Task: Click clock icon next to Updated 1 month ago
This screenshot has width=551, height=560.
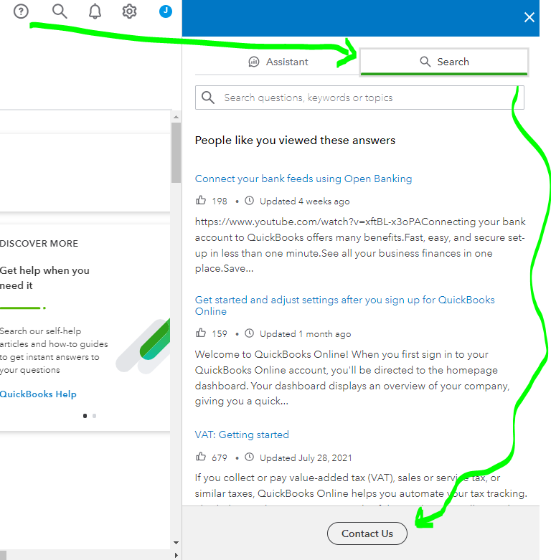Action: (250, 333)
